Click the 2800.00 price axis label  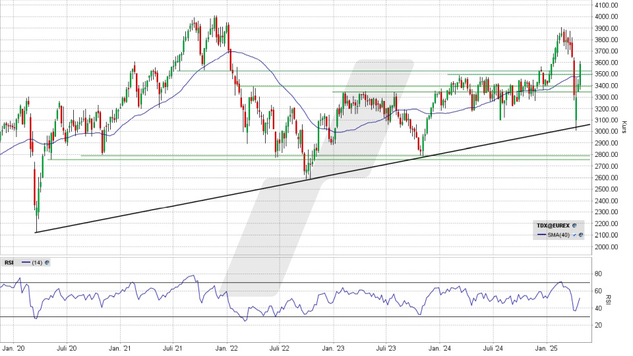pos(607,154)
